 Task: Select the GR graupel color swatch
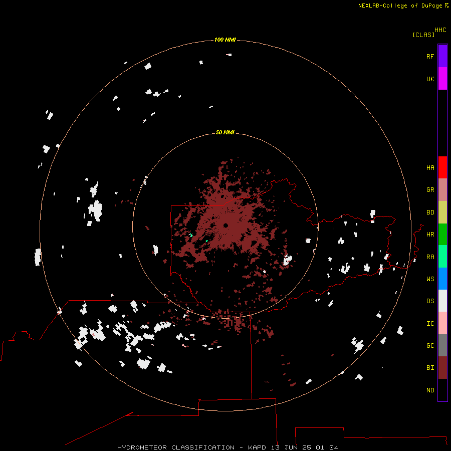[x=442, y=190]
